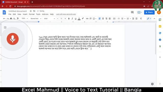Screen dimensions: 163x92
Task: Click the Explore button
Action: 152,84
